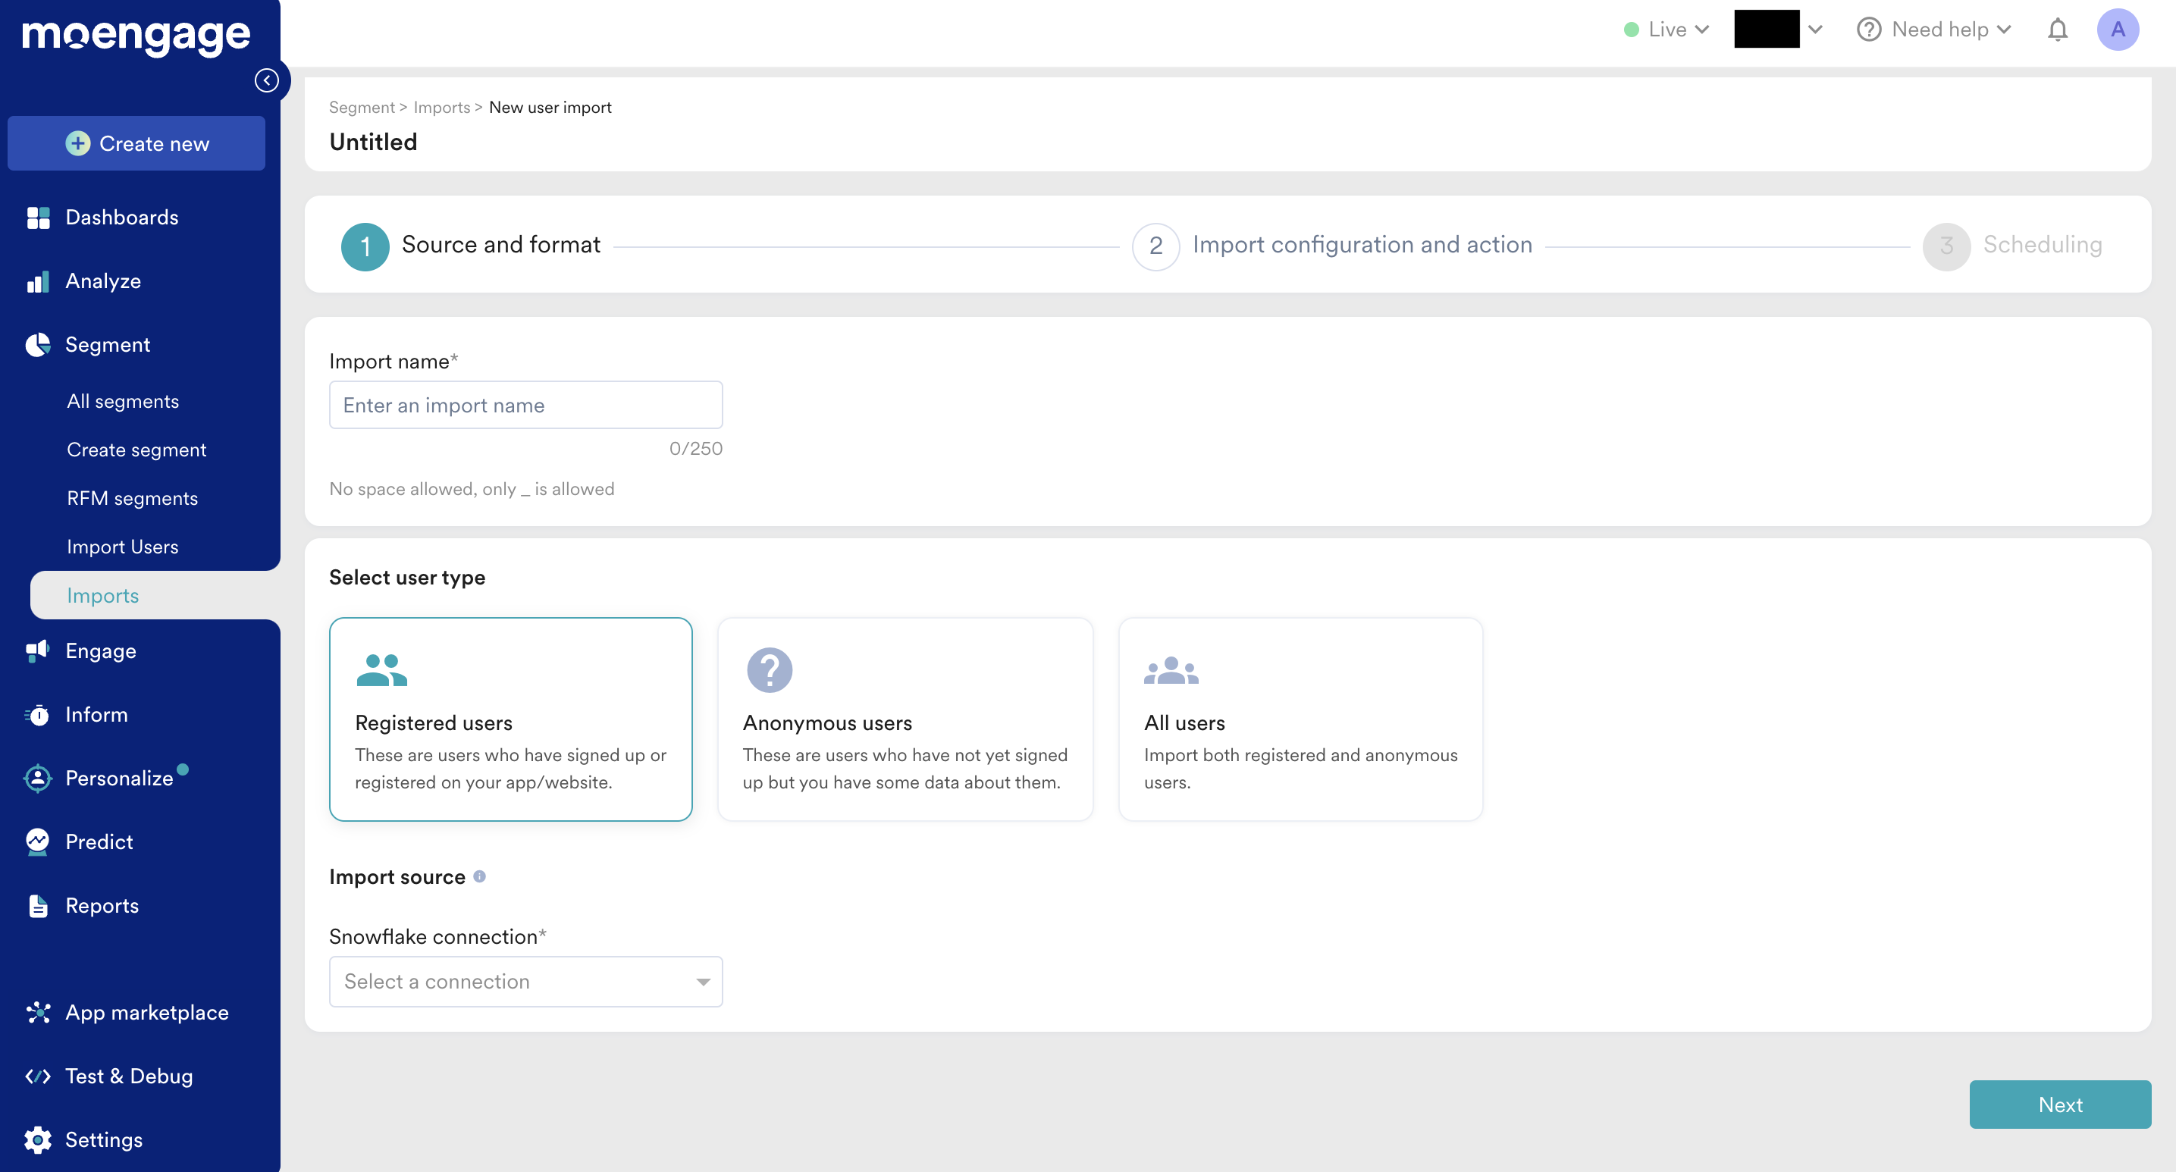Open the Predict section icon
The height and width of the screenshot is (1172, 2176).
coord(37,841)
